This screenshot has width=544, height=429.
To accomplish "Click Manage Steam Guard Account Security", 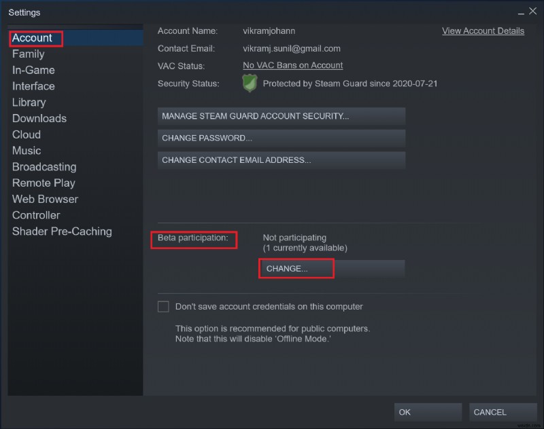I will [x=281, y=116].
